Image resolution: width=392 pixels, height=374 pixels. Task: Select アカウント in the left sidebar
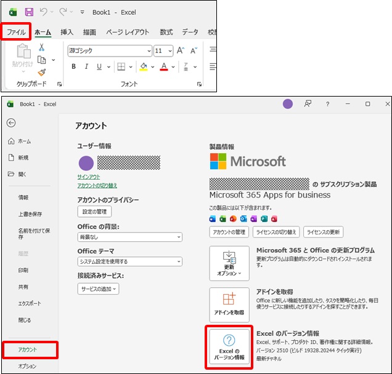(x=28, y=349)
